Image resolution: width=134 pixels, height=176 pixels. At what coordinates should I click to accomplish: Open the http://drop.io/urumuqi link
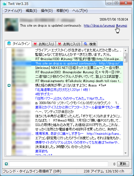pos(99,26)
